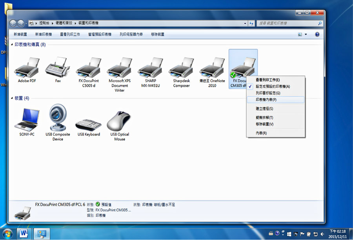Click 新增裝置 toolbar button

[20, 34]
